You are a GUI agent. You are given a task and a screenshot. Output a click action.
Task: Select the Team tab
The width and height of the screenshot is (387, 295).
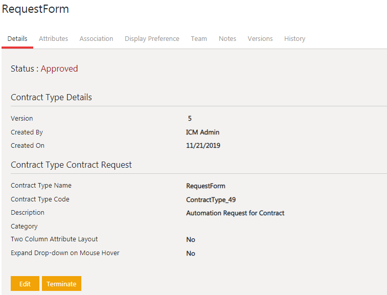(x=199, y=39)
